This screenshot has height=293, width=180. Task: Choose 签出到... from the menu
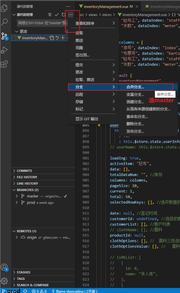(x=93, y=55)
